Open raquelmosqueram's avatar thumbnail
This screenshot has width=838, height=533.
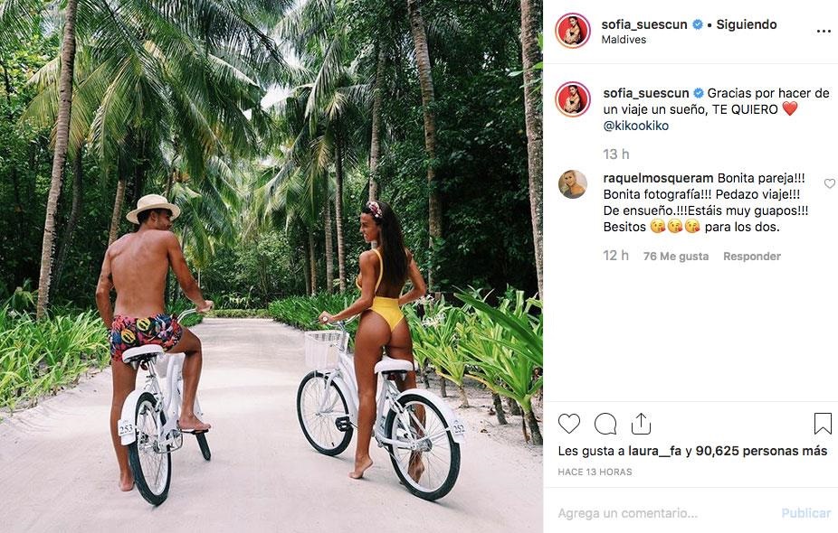[x=573, y=184]
